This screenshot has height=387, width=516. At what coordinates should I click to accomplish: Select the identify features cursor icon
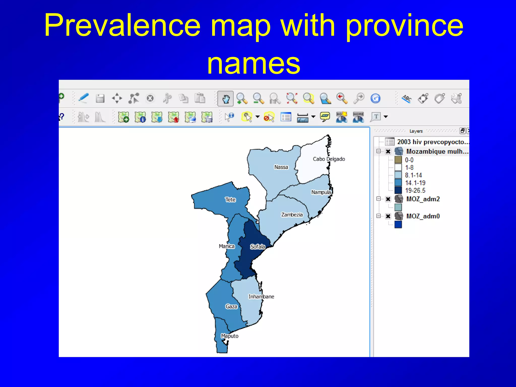coord(229,117)
